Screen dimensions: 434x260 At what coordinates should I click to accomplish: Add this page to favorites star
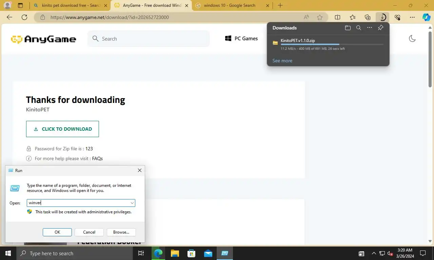pos(320,17)
